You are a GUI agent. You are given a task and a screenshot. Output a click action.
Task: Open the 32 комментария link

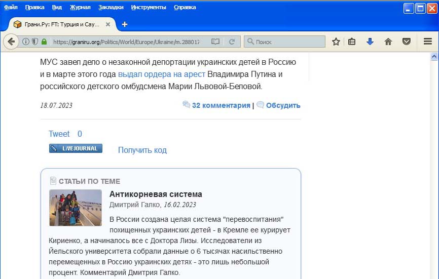coord(221,105)
